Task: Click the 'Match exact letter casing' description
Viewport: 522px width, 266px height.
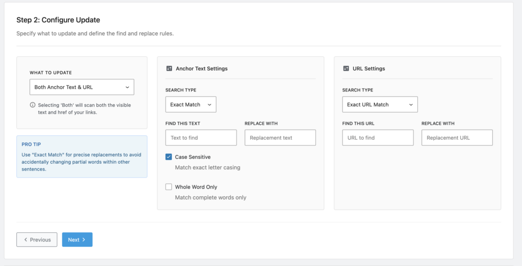Action: (x=207, y=167)
